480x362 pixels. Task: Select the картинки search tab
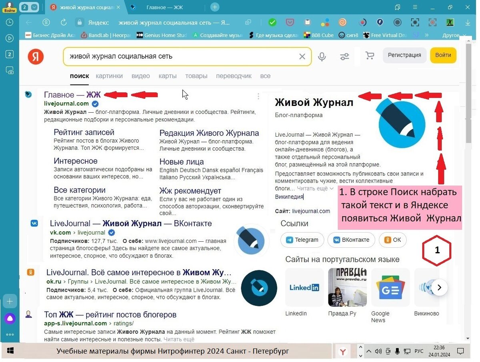point(109,76)
